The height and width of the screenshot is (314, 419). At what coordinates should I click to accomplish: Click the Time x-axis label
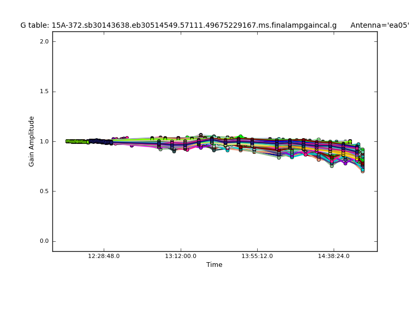click(214, 265)
